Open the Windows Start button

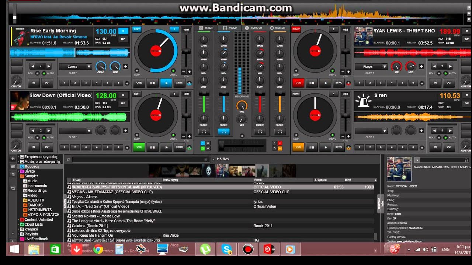tap(14, 249)
